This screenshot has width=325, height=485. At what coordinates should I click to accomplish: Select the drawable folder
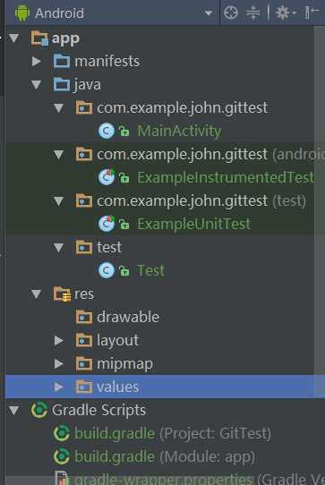pos(128,318)
